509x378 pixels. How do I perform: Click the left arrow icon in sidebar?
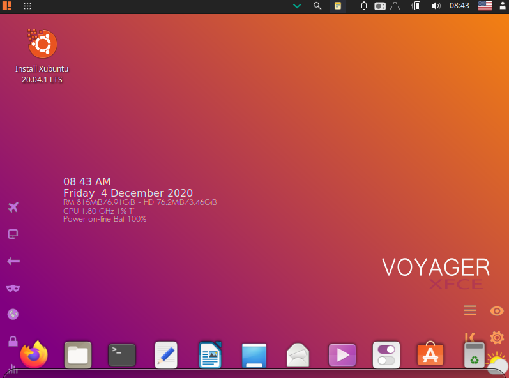tap(13, 261)
